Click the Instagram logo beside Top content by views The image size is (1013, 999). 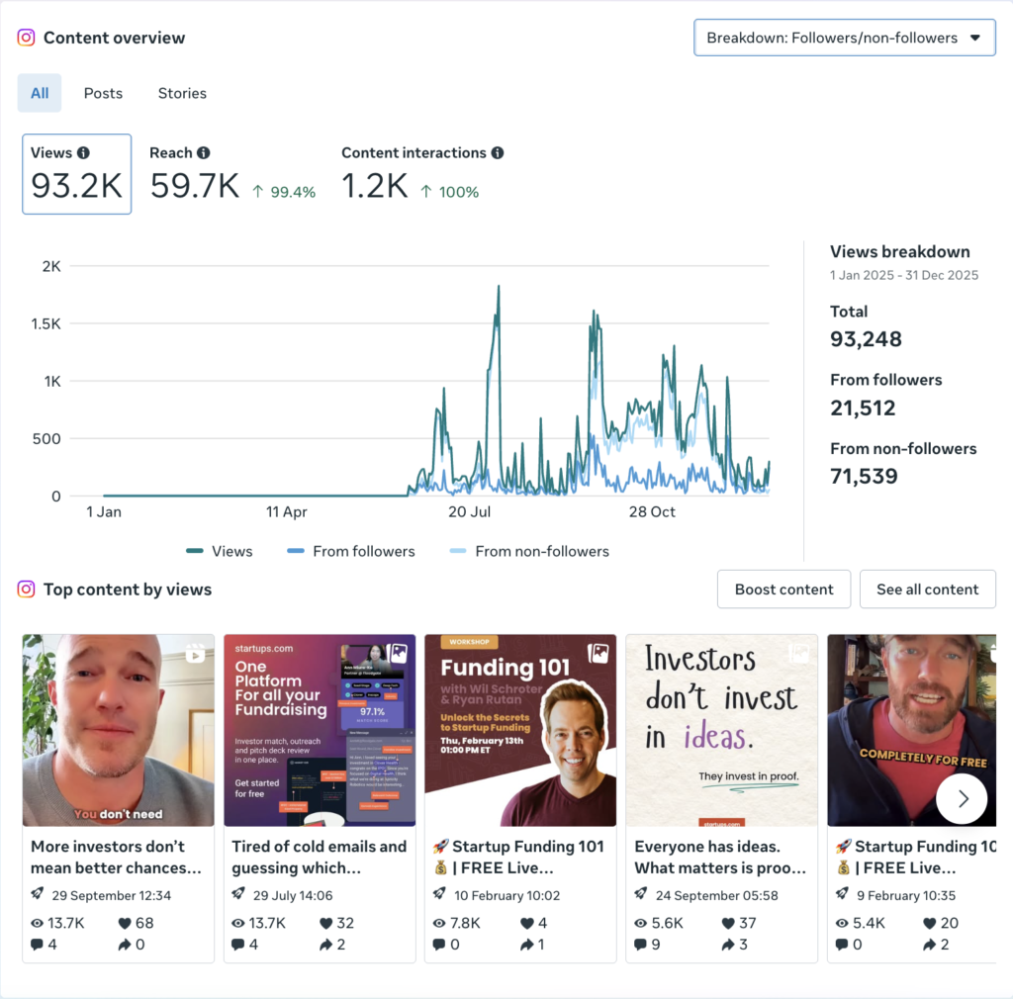[x=24, y=589]
